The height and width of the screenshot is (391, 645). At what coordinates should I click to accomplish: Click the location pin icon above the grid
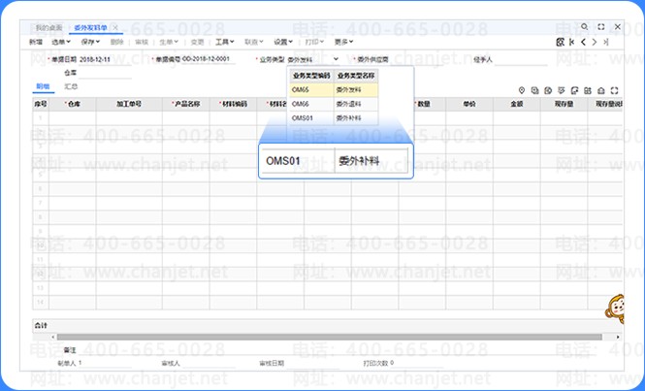pos(522,90)
